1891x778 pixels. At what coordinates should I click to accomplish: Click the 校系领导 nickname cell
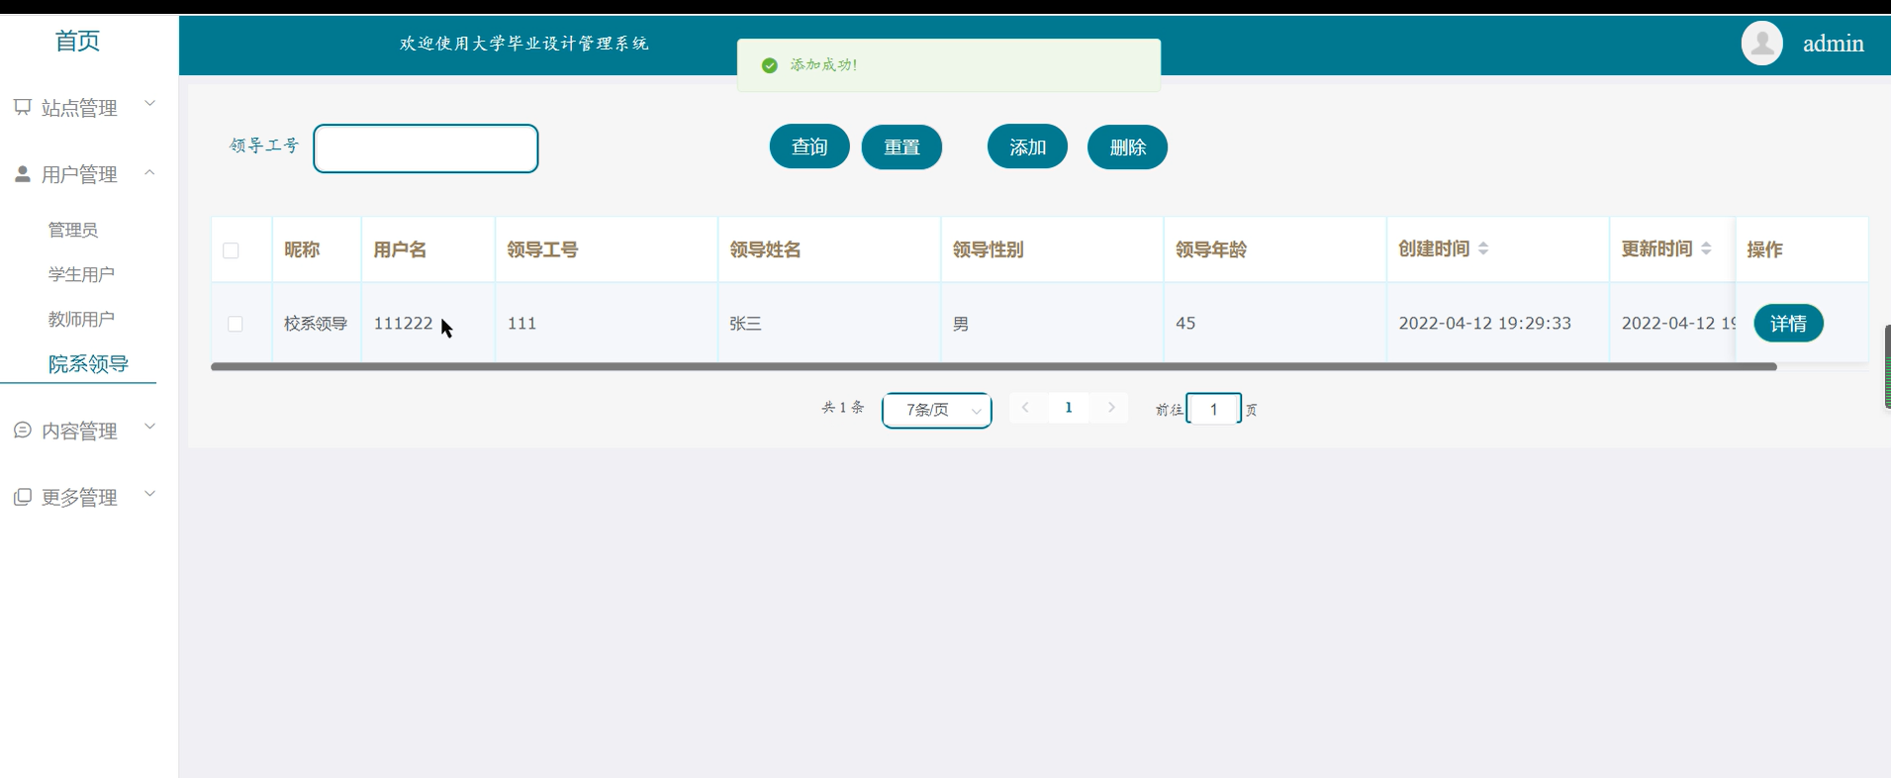[x=316, y=324]
